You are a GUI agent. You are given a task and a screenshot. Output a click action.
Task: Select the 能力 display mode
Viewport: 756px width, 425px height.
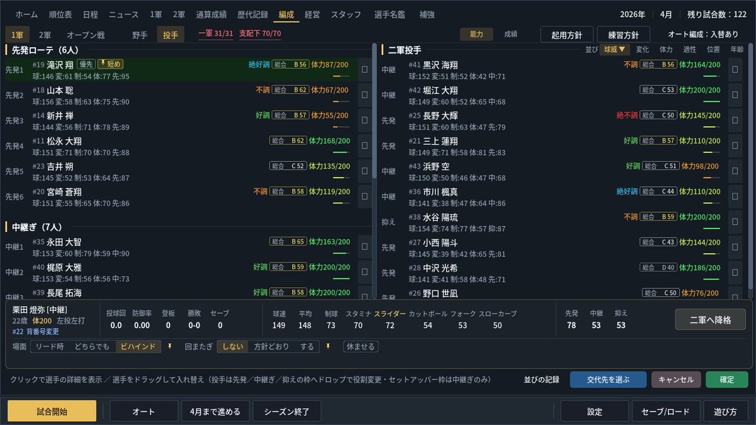[x=477, y=34]
